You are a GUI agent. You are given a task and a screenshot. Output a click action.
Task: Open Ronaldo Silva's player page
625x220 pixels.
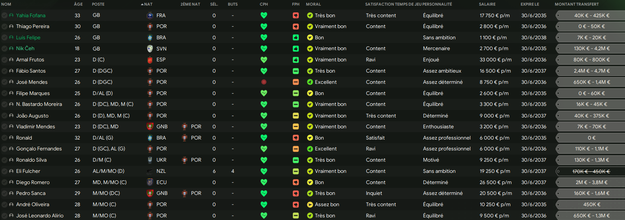[x=32, y=160]
